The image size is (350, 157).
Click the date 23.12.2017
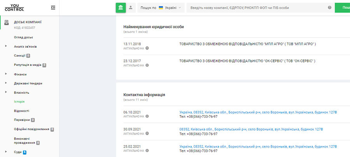[132, 61]
